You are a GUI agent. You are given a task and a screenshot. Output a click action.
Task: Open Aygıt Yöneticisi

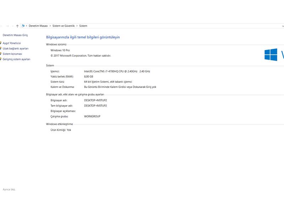[12, 43]
